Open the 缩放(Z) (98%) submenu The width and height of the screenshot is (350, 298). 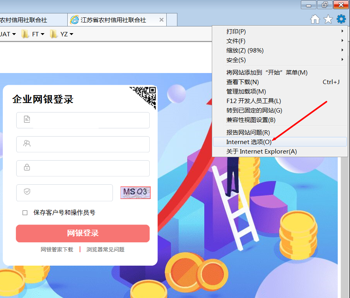(280, 51)
